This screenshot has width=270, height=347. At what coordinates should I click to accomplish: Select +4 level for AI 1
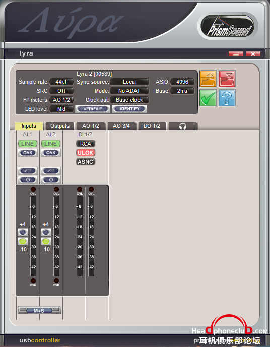tap(23, 232)
